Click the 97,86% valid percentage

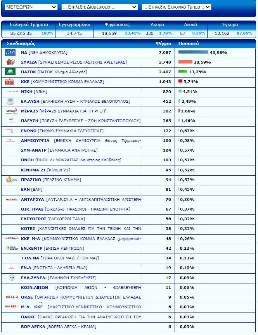pyautogui.click(x=244, y=33)
